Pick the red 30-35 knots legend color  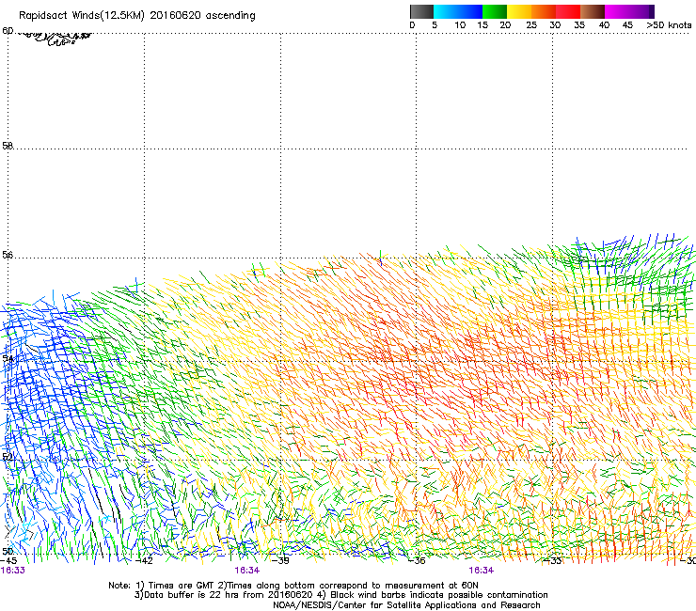(568, 11)
